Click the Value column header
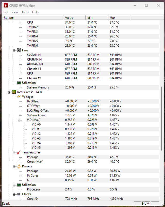The image size is (165, 207). [74, 18]
